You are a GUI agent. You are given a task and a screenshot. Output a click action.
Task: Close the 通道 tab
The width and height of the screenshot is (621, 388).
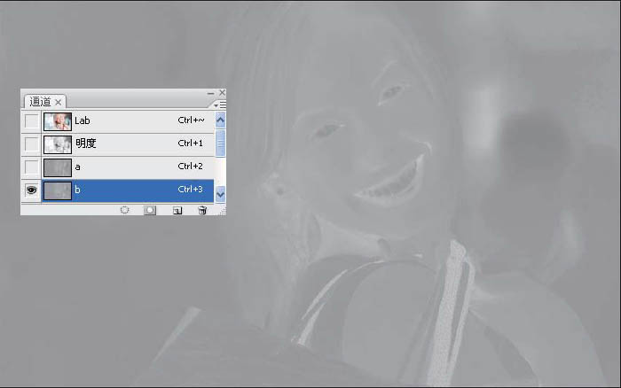[59, 103]
